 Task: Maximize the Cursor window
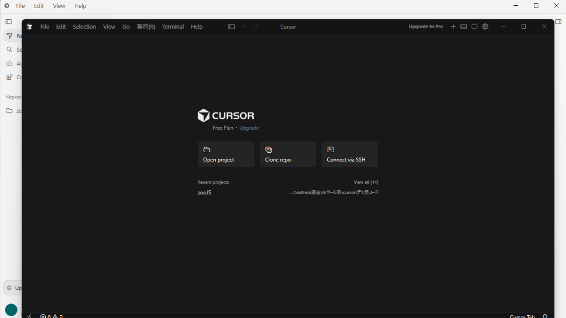524,27
